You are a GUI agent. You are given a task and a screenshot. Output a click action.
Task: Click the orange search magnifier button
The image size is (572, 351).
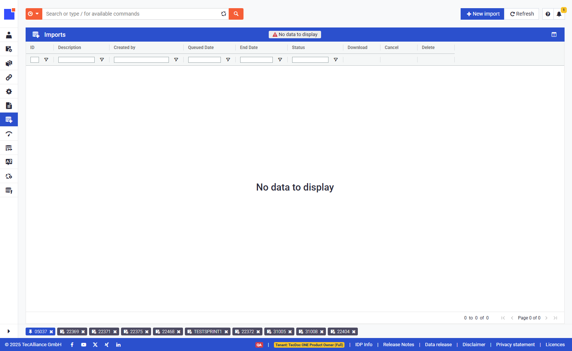point(236,14)
